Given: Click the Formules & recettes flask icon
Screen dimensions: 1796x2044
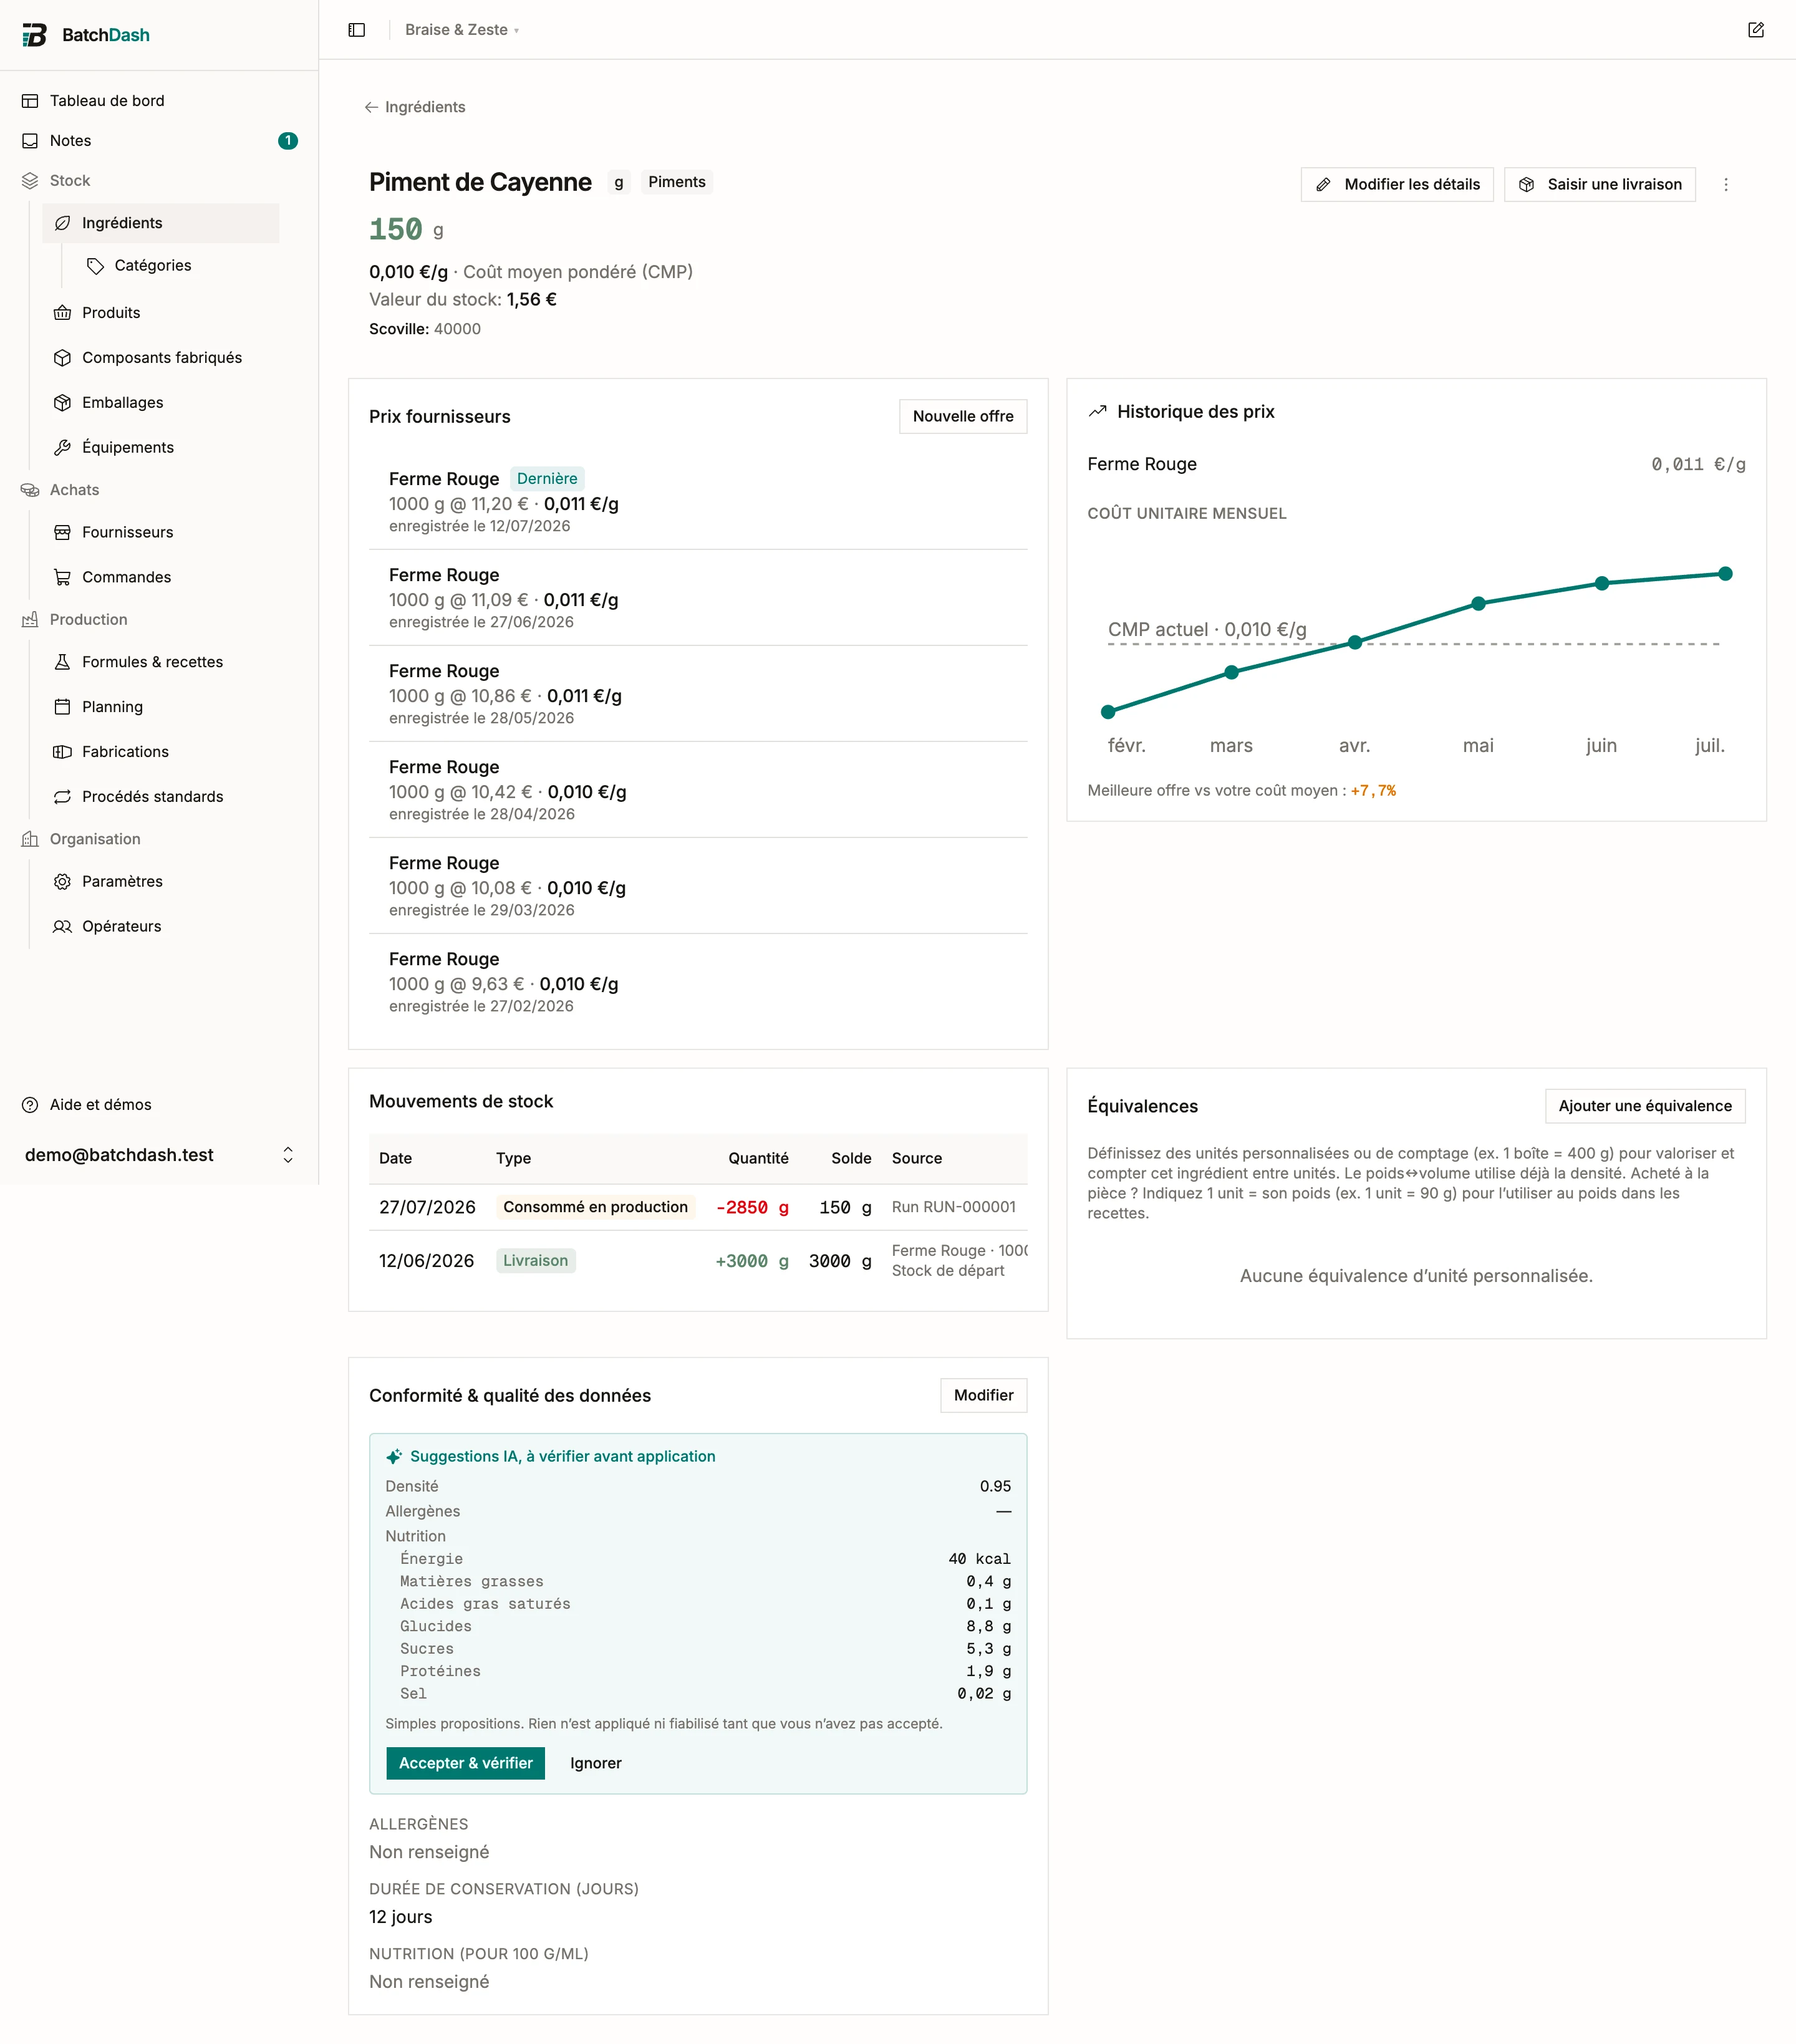Looking at the screenshot, I should point(62,662).
